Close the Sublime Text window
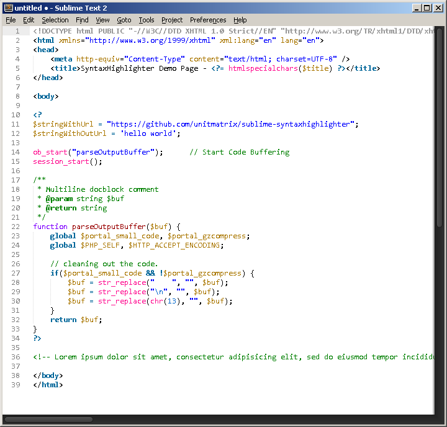This screenshot has width=447, height=427. (438, 8)
